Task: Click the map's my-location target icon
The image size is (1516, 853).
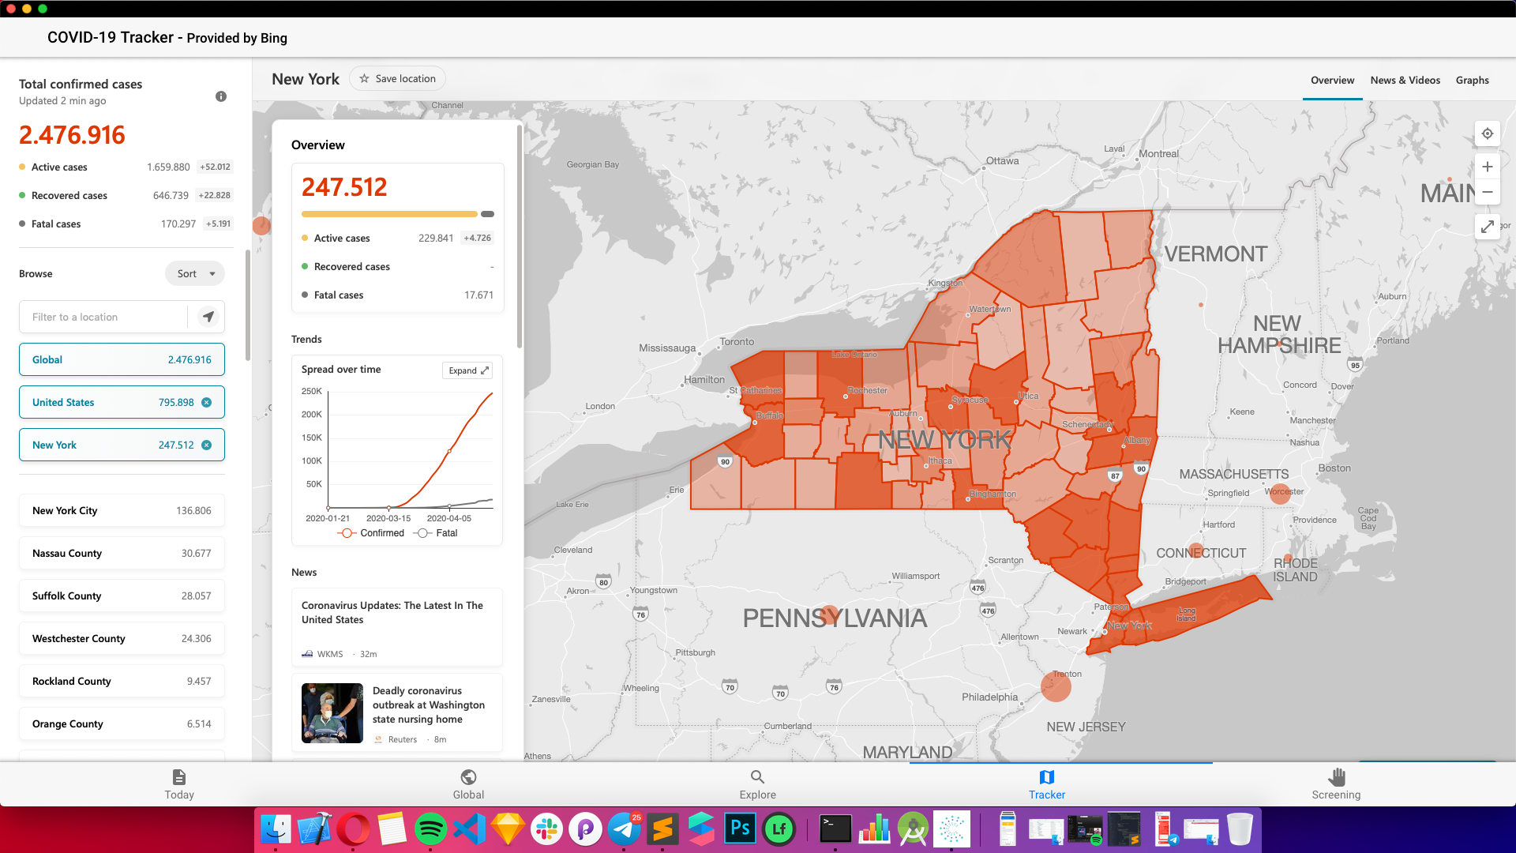Action: (1488, 133)
